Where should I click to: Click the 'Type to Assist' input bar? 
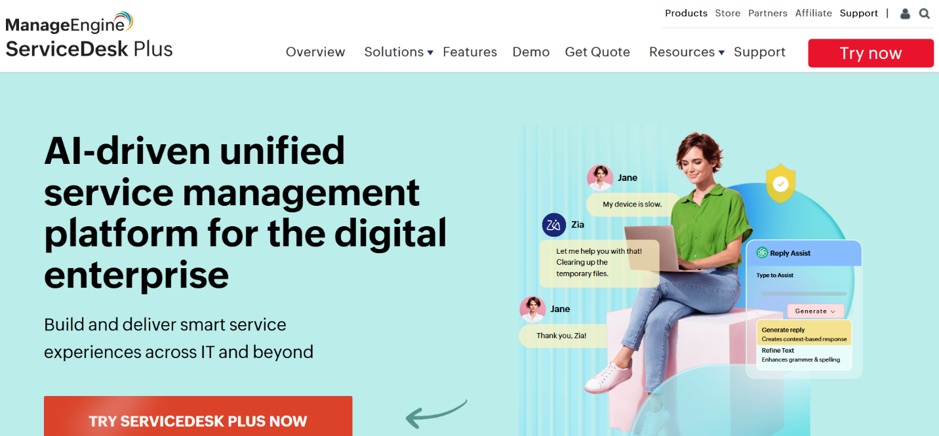804,293
